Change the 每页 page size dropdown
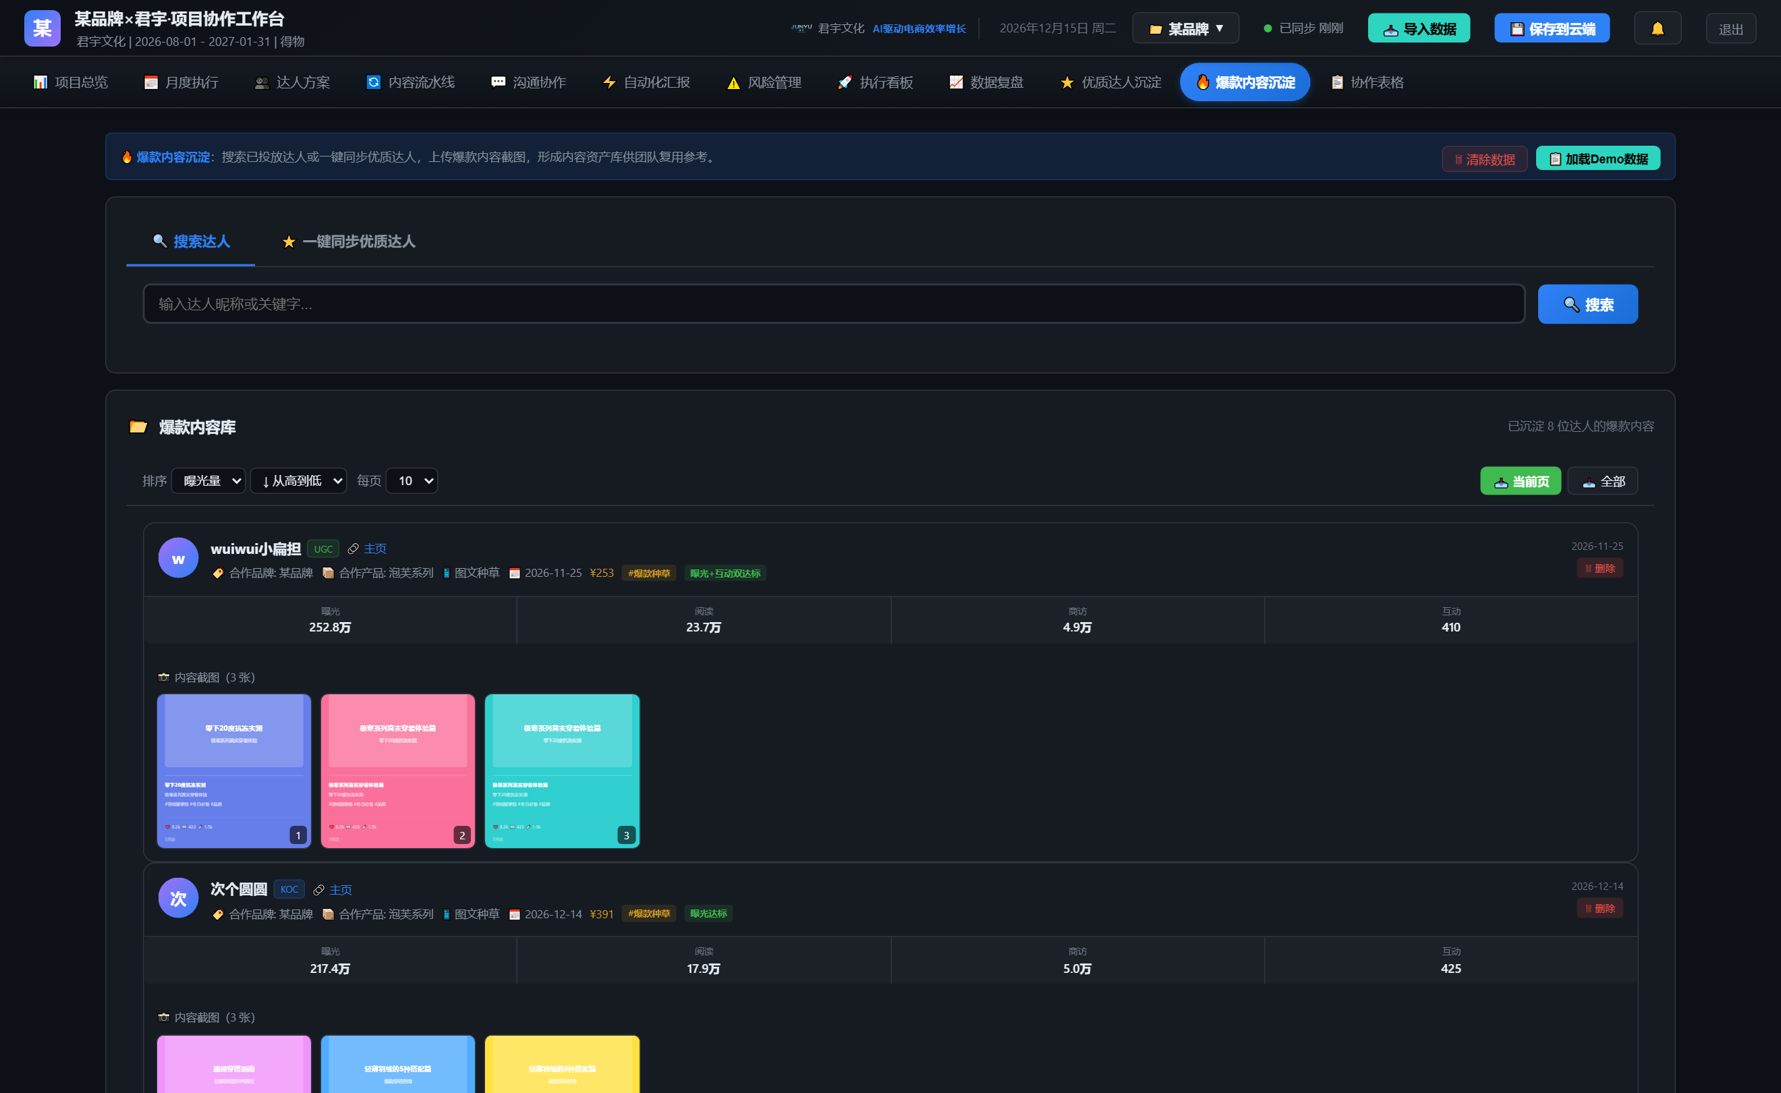Screen dimensions: 1781x1093 [x=412, y=480]
